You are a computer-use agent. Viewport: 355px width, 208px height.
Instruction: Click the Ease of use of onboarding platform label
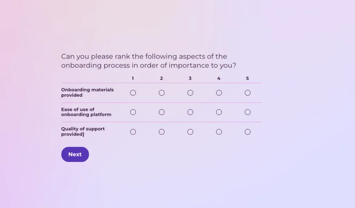86,112
